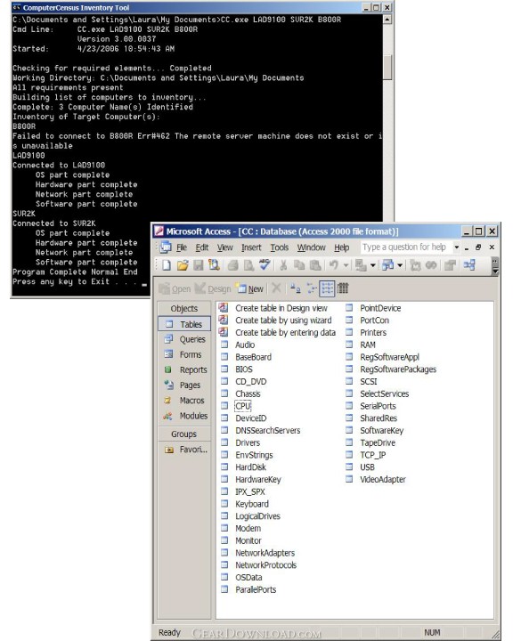Select Tables in Objects pane

point(184,324)
